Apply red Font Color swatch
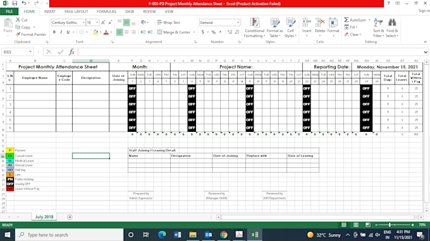The width and height of the screenshot is (430, 241). (x=106, y=32)
